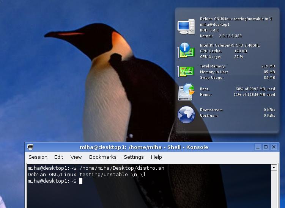
Task: Click the CPU info icon with blue 'i'
Action: (186, 51)
